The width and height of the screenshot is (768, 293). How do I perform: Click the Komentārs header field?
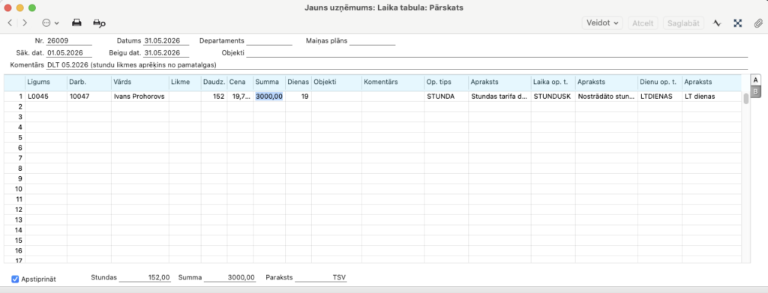397,65
